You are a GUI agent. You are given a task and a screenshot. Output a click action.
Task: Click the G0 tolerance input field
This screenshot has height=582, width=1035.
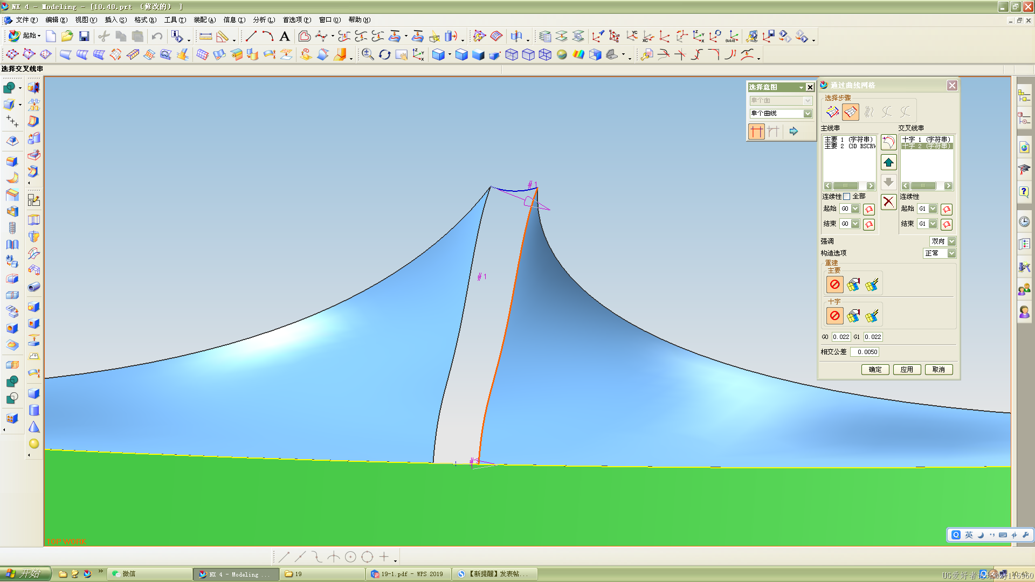(841, 337)
